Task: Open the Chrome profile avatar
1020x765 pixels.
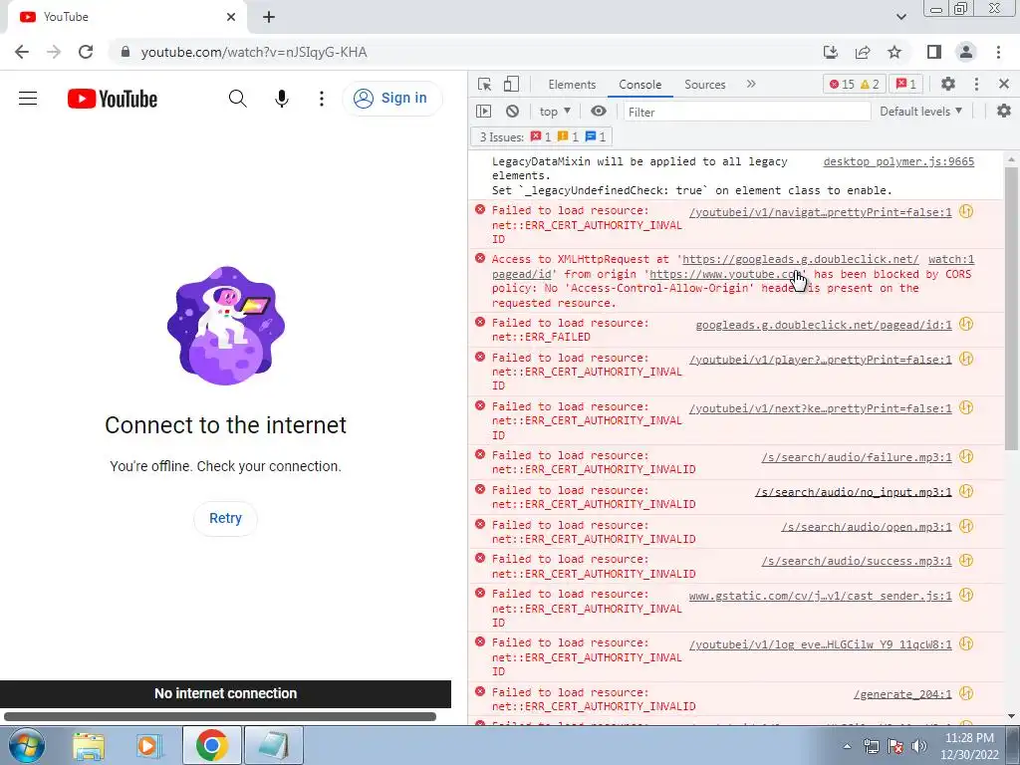Action: pos(966,52)
